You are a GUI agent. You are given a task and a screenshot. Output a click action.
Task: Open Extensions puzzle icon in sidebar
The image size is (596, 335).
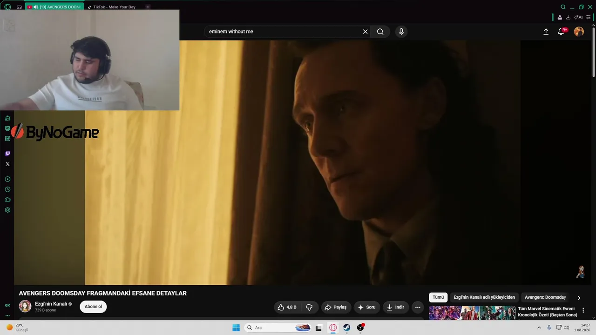7,200
